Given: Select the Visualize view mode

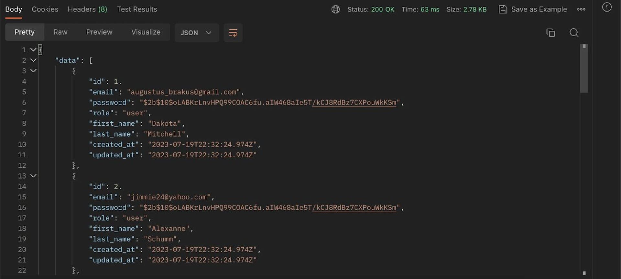Looking at the screenshot, I should point(146,32).
